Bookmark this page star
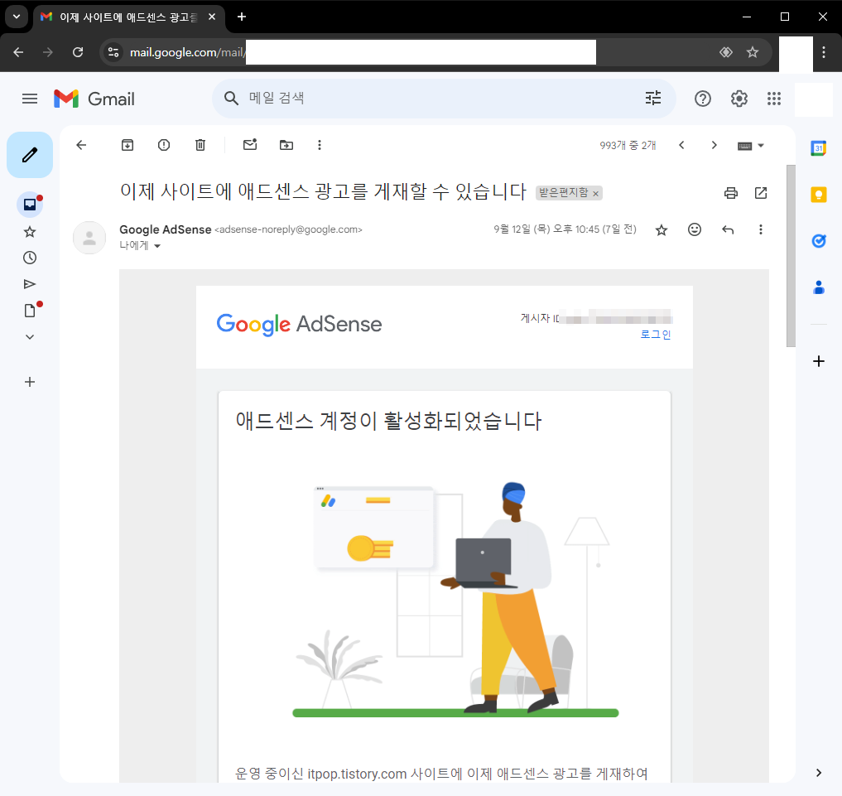 [753, 52]
